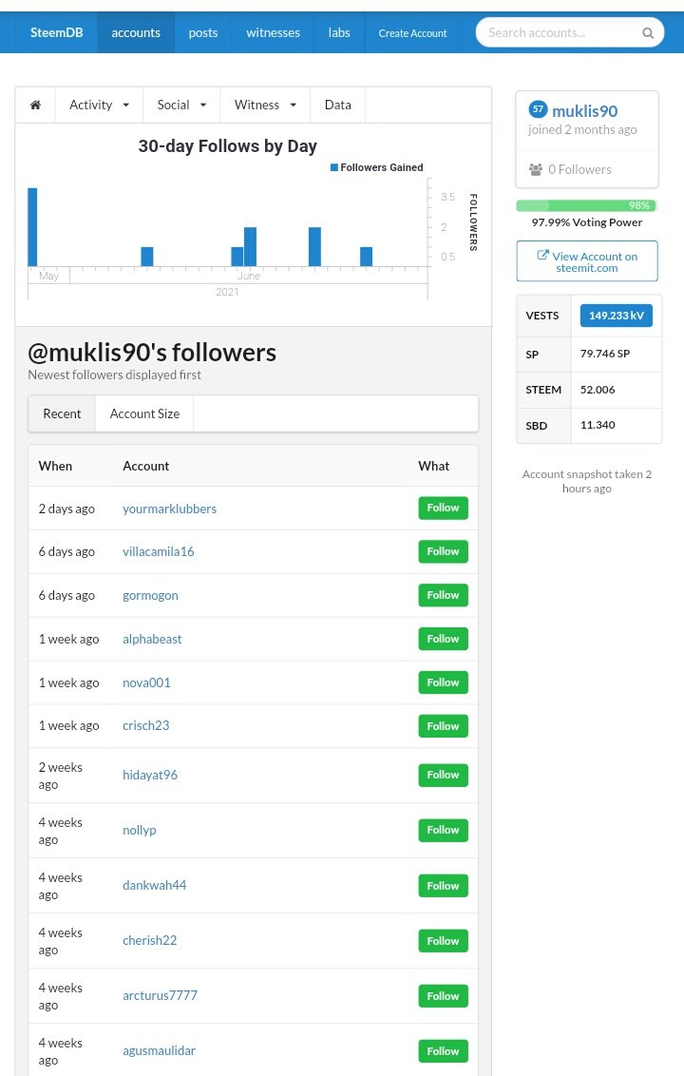Select the Recent tab
This screenshot has height=1076, width=684.
62,413
